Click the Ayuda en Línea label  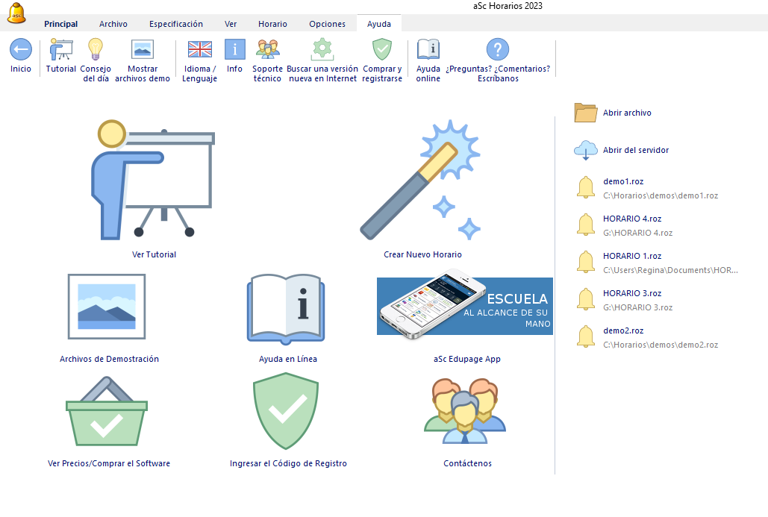coord(288,359)
